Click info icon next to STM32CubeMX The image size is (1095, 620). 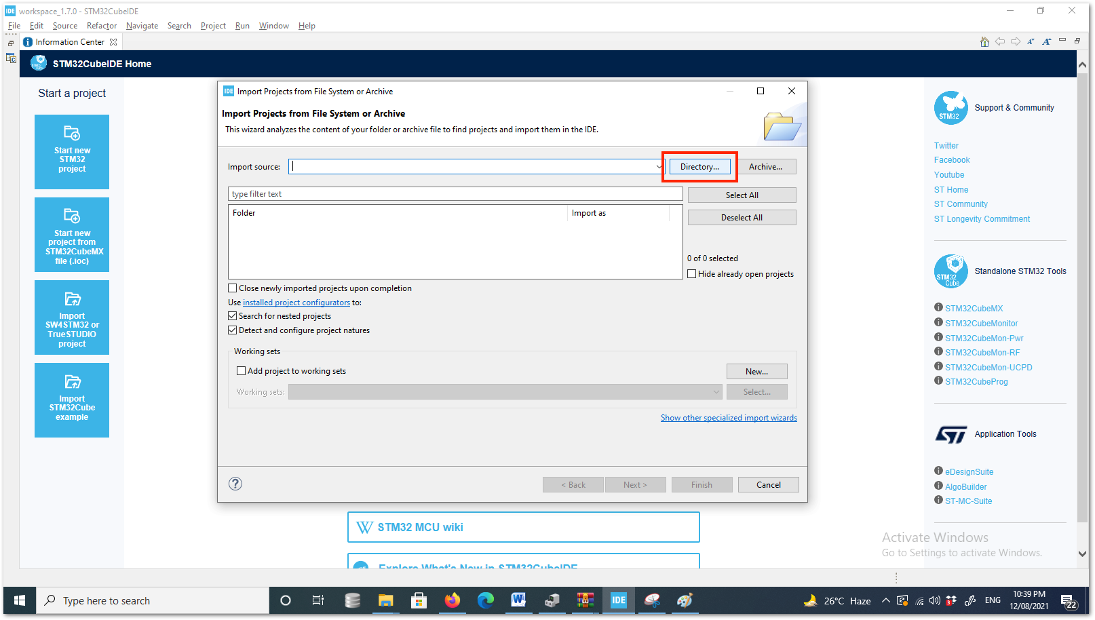coord(938,307)
